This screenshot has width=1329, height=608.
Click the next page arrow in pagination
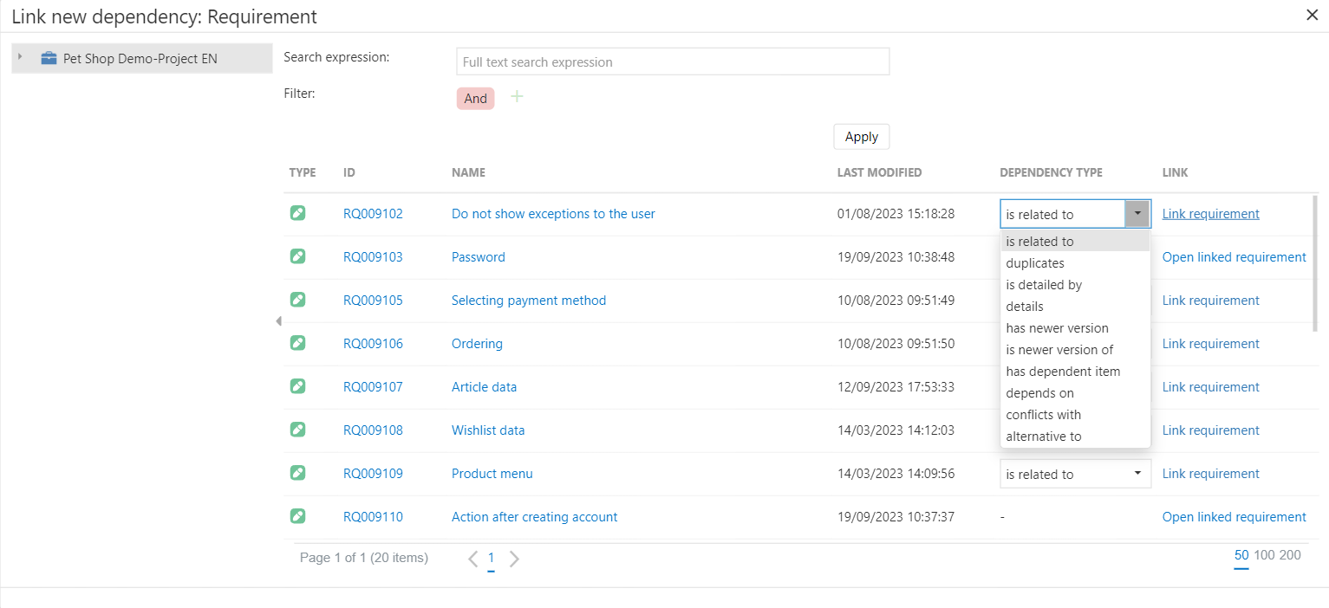[x=514, y=559]
